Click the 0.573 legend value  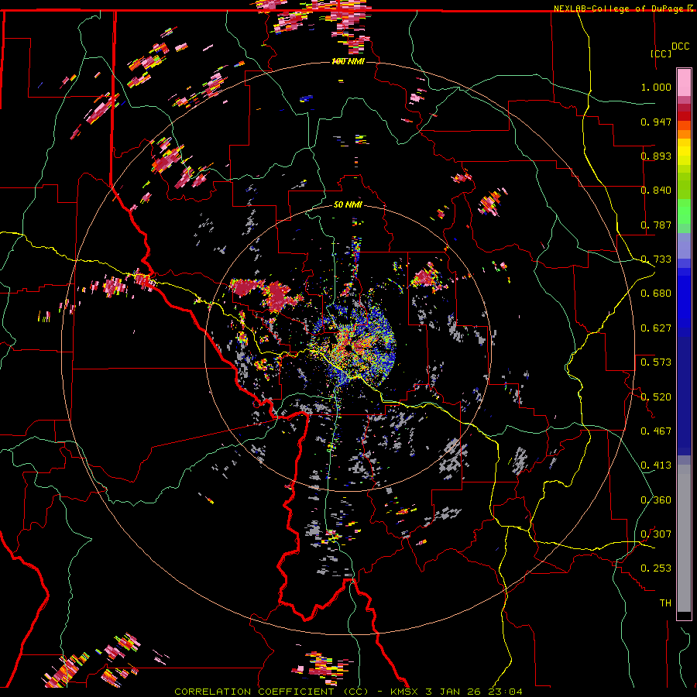pos(656,362)
